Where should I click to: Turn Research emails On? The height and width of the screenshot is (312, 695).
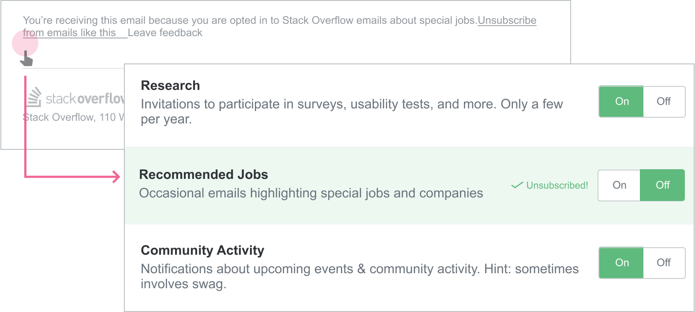[621, 102]
